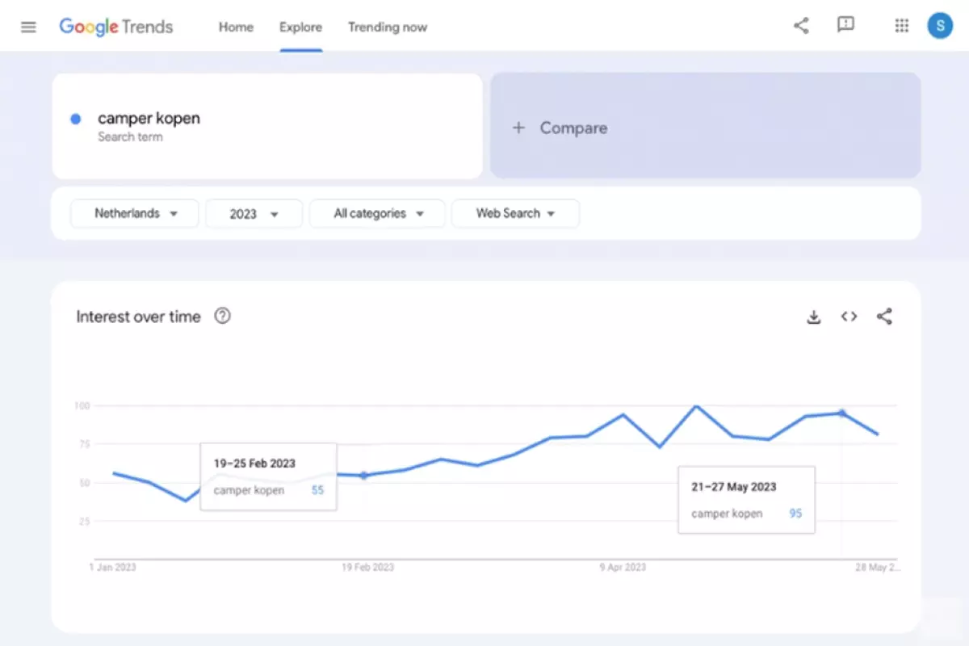Image resolution: width=969 pixels, height=646 pixels.
Task: Expand the All categories dropdown
Action: coord(378,214)
